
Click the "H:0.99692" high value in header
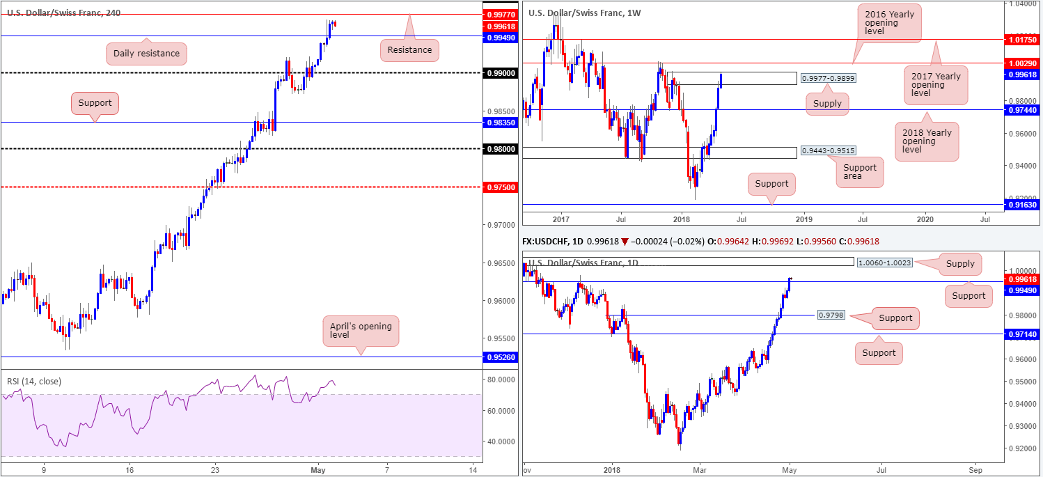pos(773,241)
